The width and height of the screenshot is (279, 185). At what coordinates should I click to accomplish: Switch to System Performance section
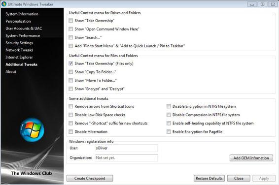(x=23, y=36)
